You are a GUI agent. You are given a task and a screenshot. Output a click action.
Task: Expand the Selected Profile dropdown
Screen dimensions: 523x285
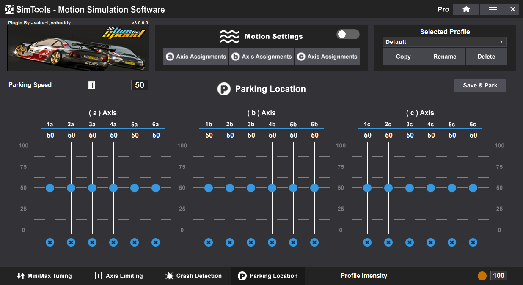pos(444,42)
